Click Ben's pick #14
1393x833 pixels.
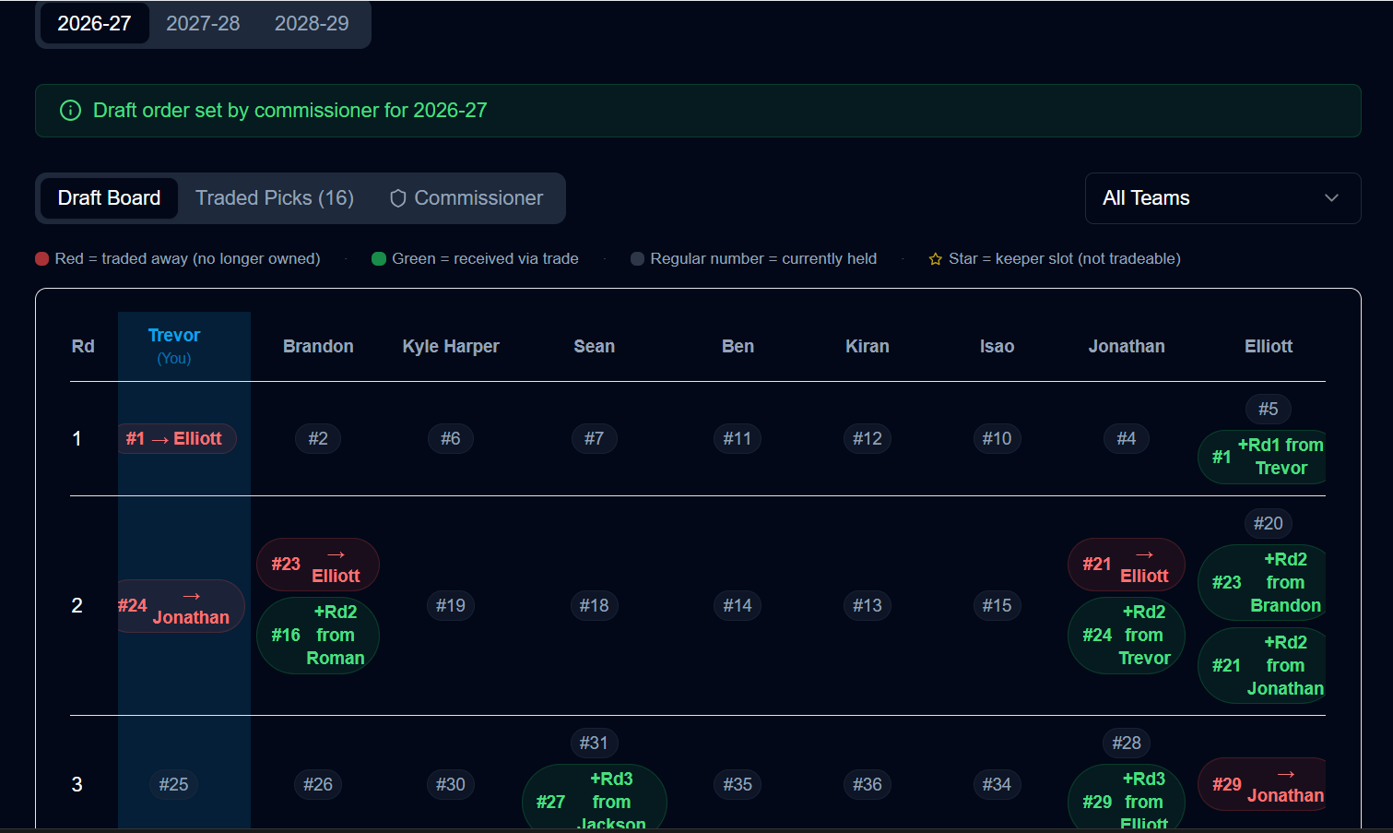pos(738,606)
